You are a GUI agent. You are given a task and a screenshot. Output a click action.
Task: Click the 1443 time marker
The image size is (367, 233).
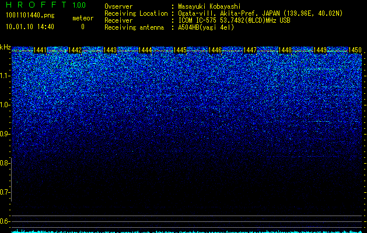pyautogui.click(x=110, y=50)
